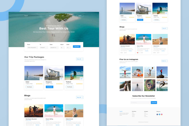
Task: Open Thailand package photo on left page
Action: 74,73
